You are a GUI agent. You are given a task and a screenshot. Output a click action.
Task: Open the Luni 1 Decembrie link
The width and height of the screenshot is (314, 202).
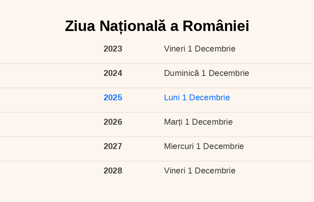[197, 98]
